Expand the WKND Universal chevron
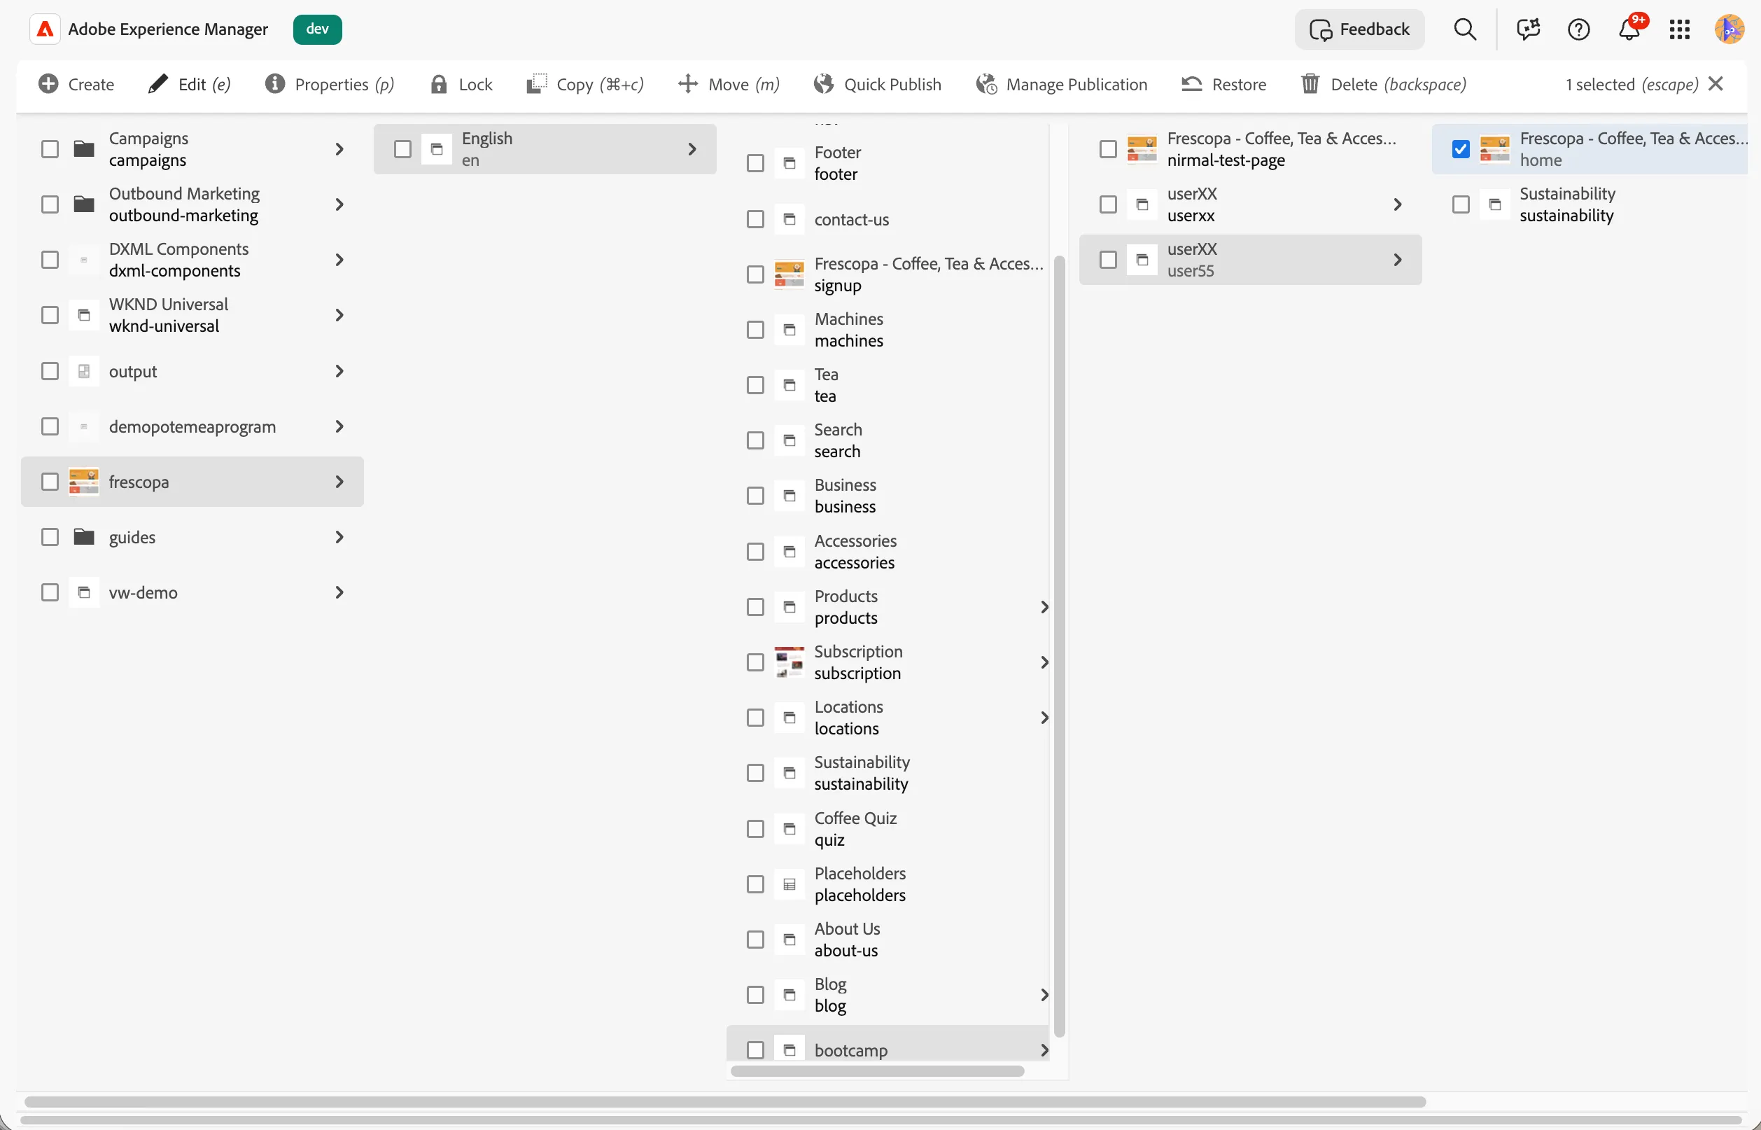1761x1130 pixels. tap(339, 316)
